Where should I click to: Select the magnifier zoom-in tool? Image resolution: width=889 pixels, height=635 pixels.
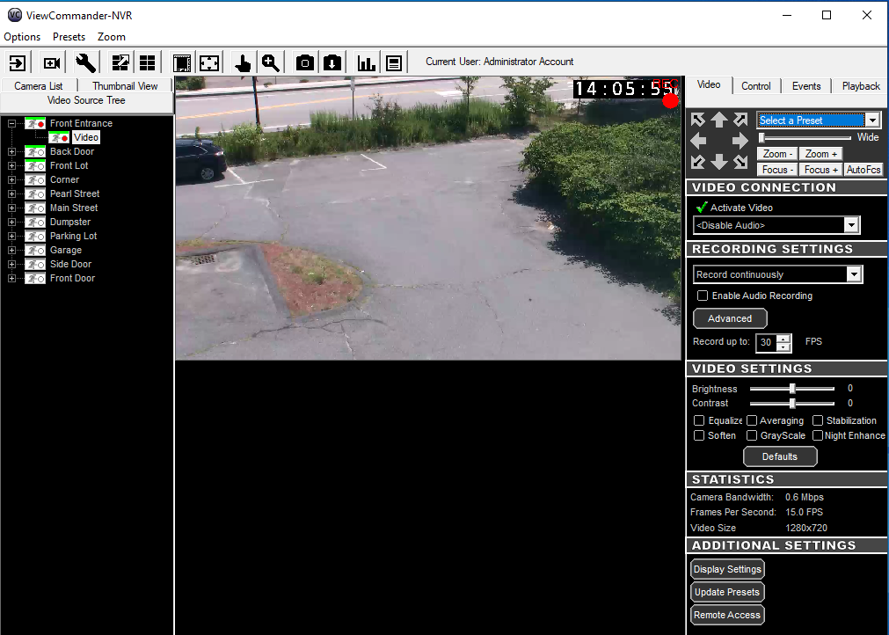271,62
